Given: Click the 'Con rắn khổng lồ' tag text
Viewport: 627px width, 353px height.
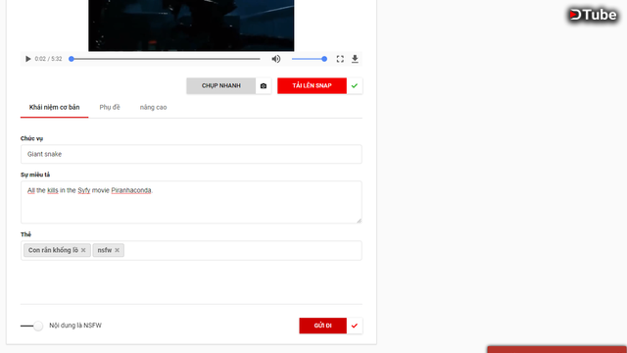Looking at the screenshot, I should click(x=53, y=250).
